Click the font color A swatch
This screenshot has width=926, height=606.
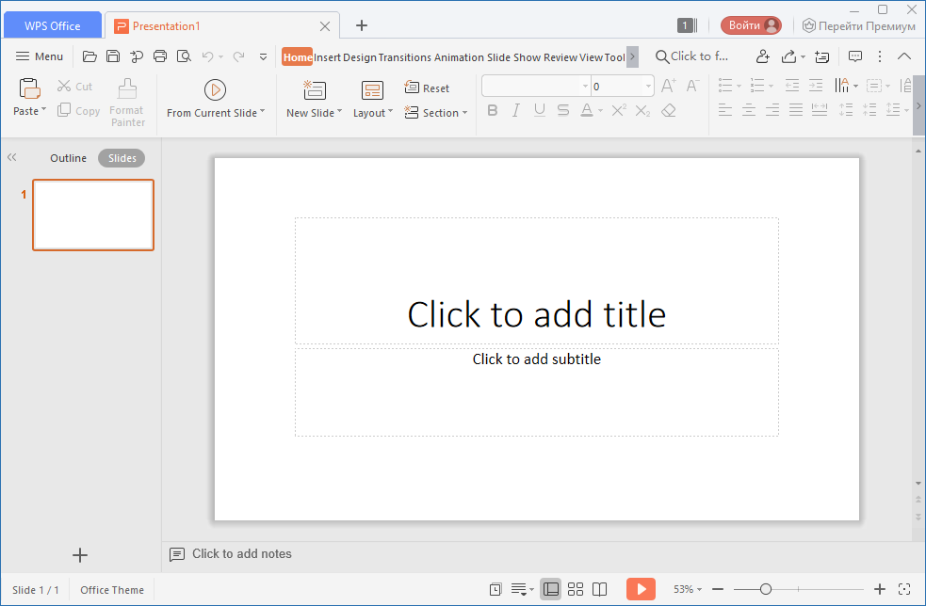(587, 110)
